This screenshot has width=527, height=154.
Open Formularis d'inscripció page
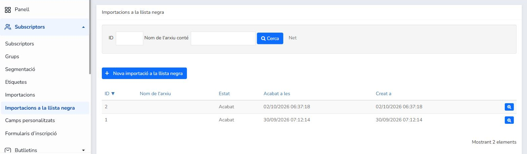(31, 133)
